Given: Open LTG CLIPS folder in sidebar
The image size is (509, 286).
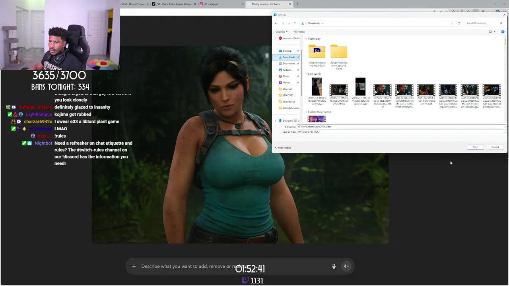Looking at the screenshot, I should (x=287, y=95).
